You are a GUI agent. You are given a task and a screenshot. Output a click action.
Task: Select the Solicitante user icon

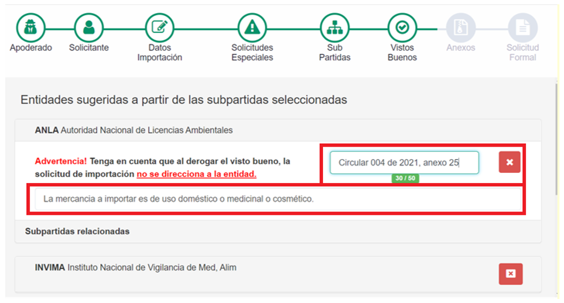coord(89,27)
